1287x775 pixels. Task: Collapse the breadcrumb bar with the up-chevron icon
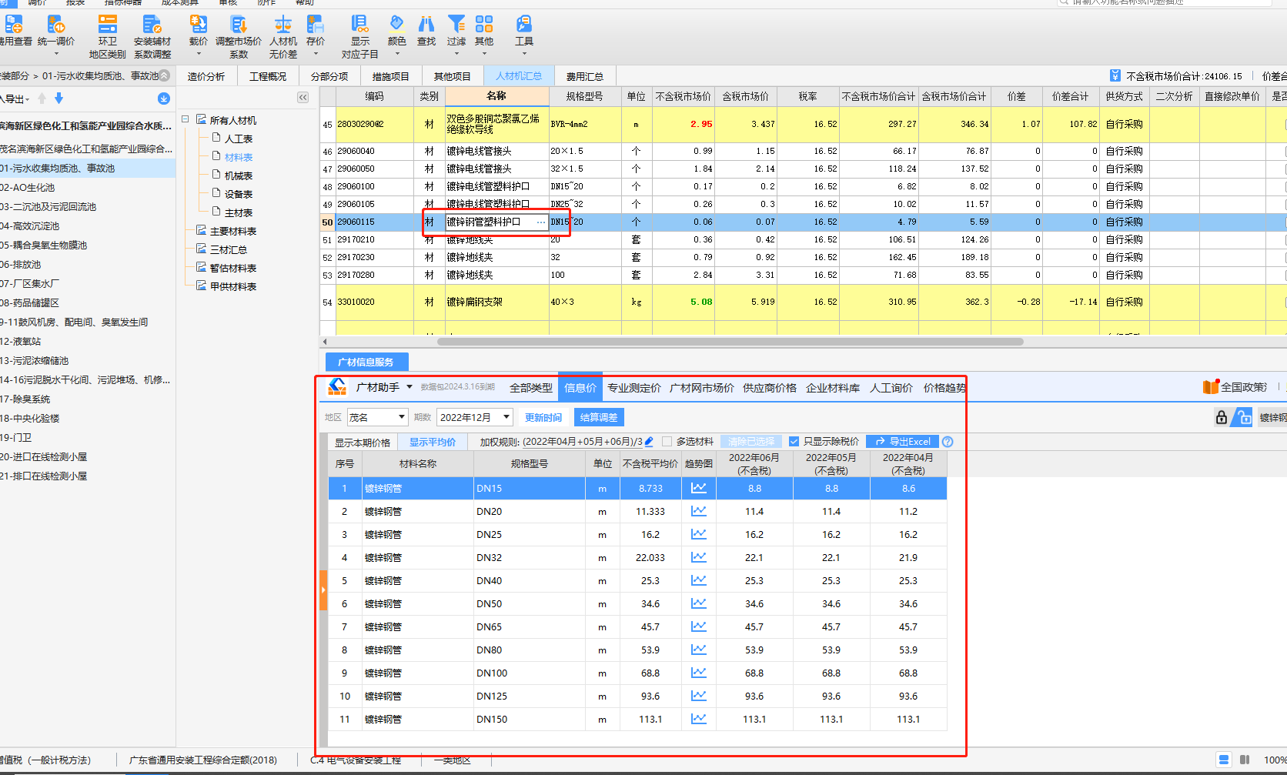(x=164, y=75)
